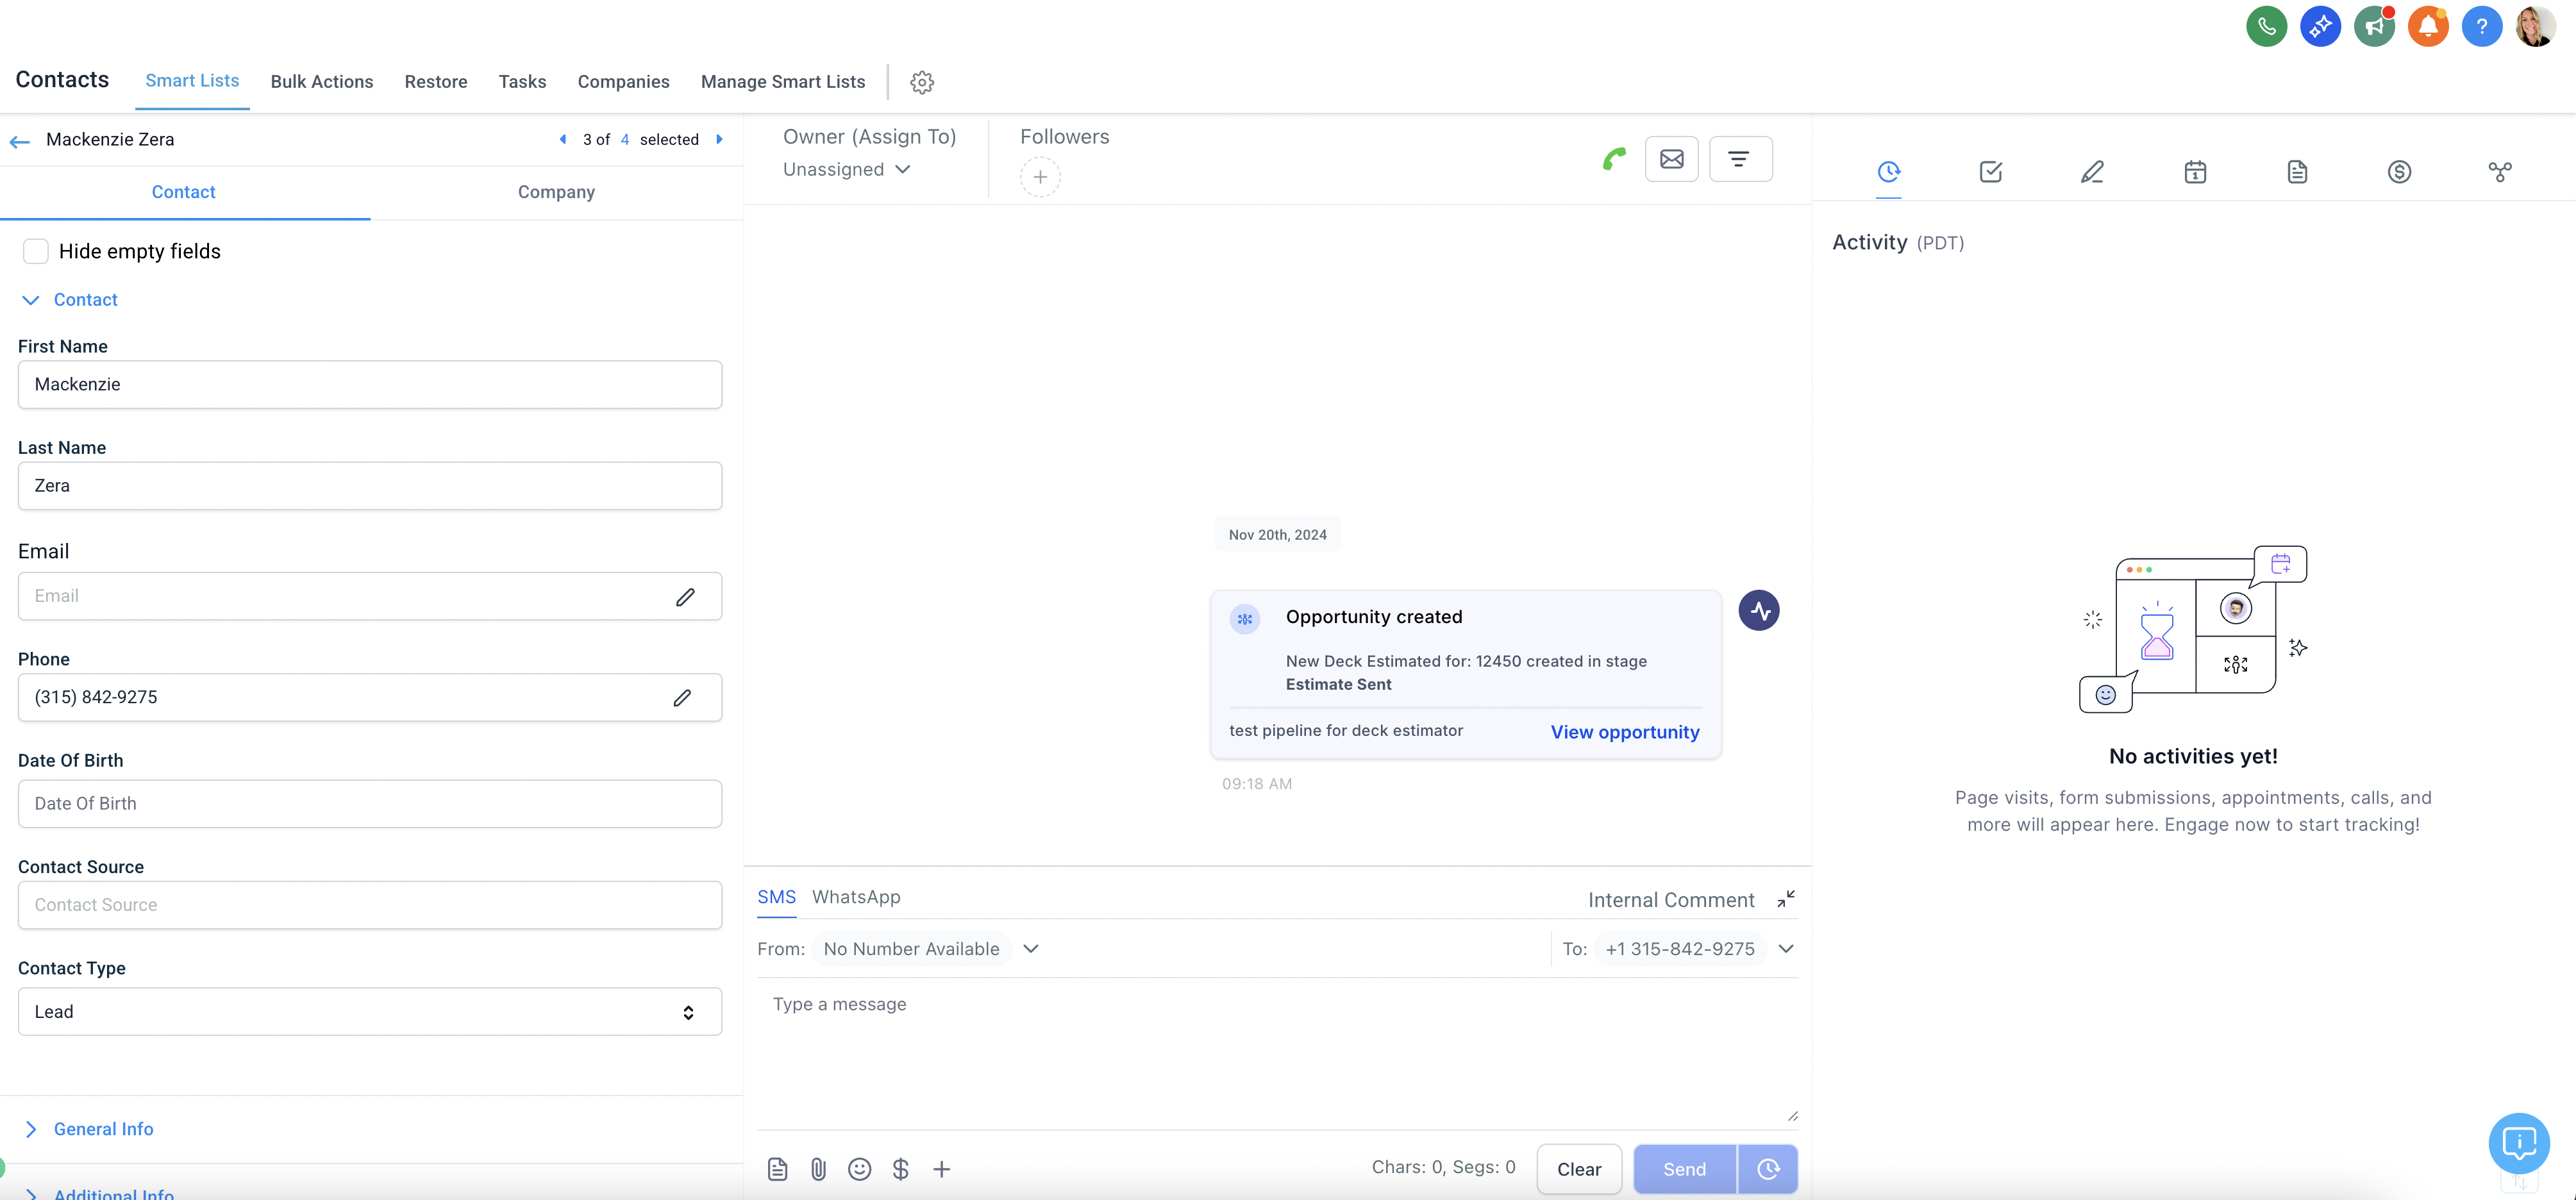Collapse the Contact section chevron
This screenshot has height=1200, width=2576.
click(31, 300)
